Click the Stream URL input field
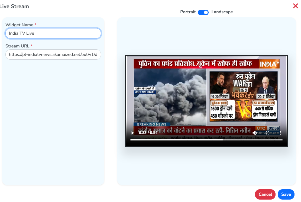Image resolution: width=301 pixels, height=202 pixels. click(x=53, y=54)
